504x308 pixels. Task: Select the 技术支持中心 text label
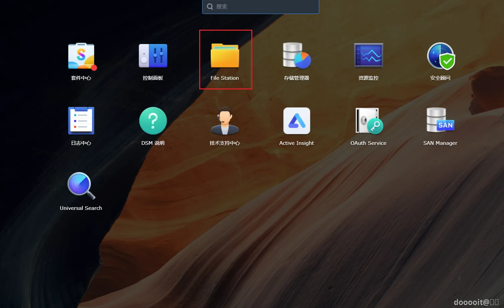pos(225,143)
